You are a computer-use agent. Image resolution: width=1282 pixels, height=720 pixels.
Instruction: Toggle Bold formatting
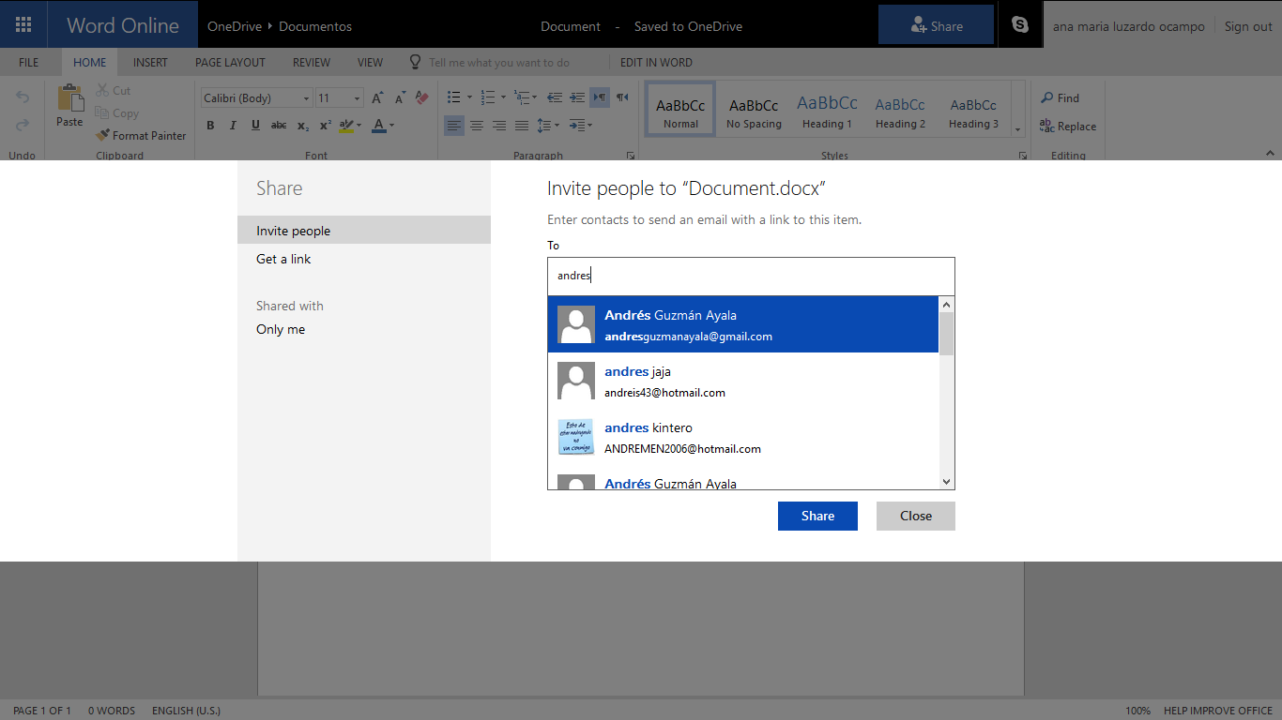click(210, 126)
